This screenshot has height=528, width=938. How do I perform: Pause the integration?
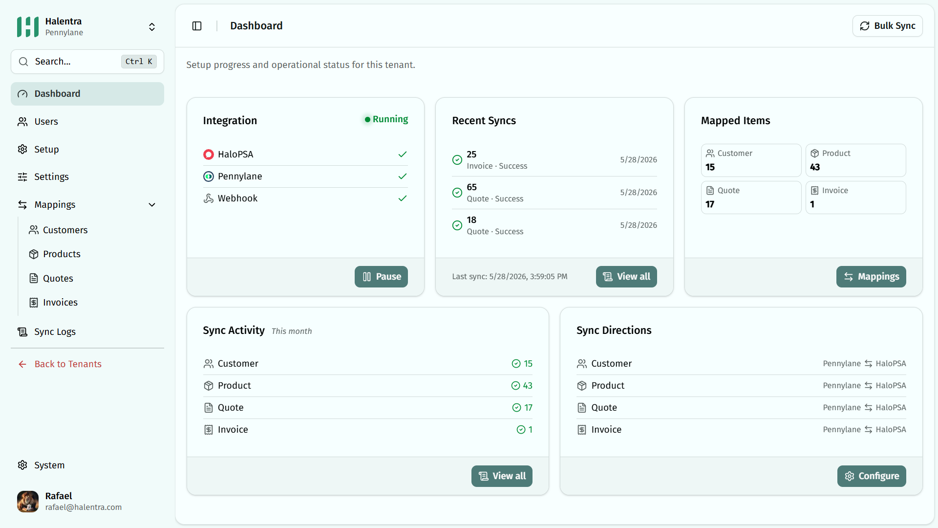coord(381,277)
